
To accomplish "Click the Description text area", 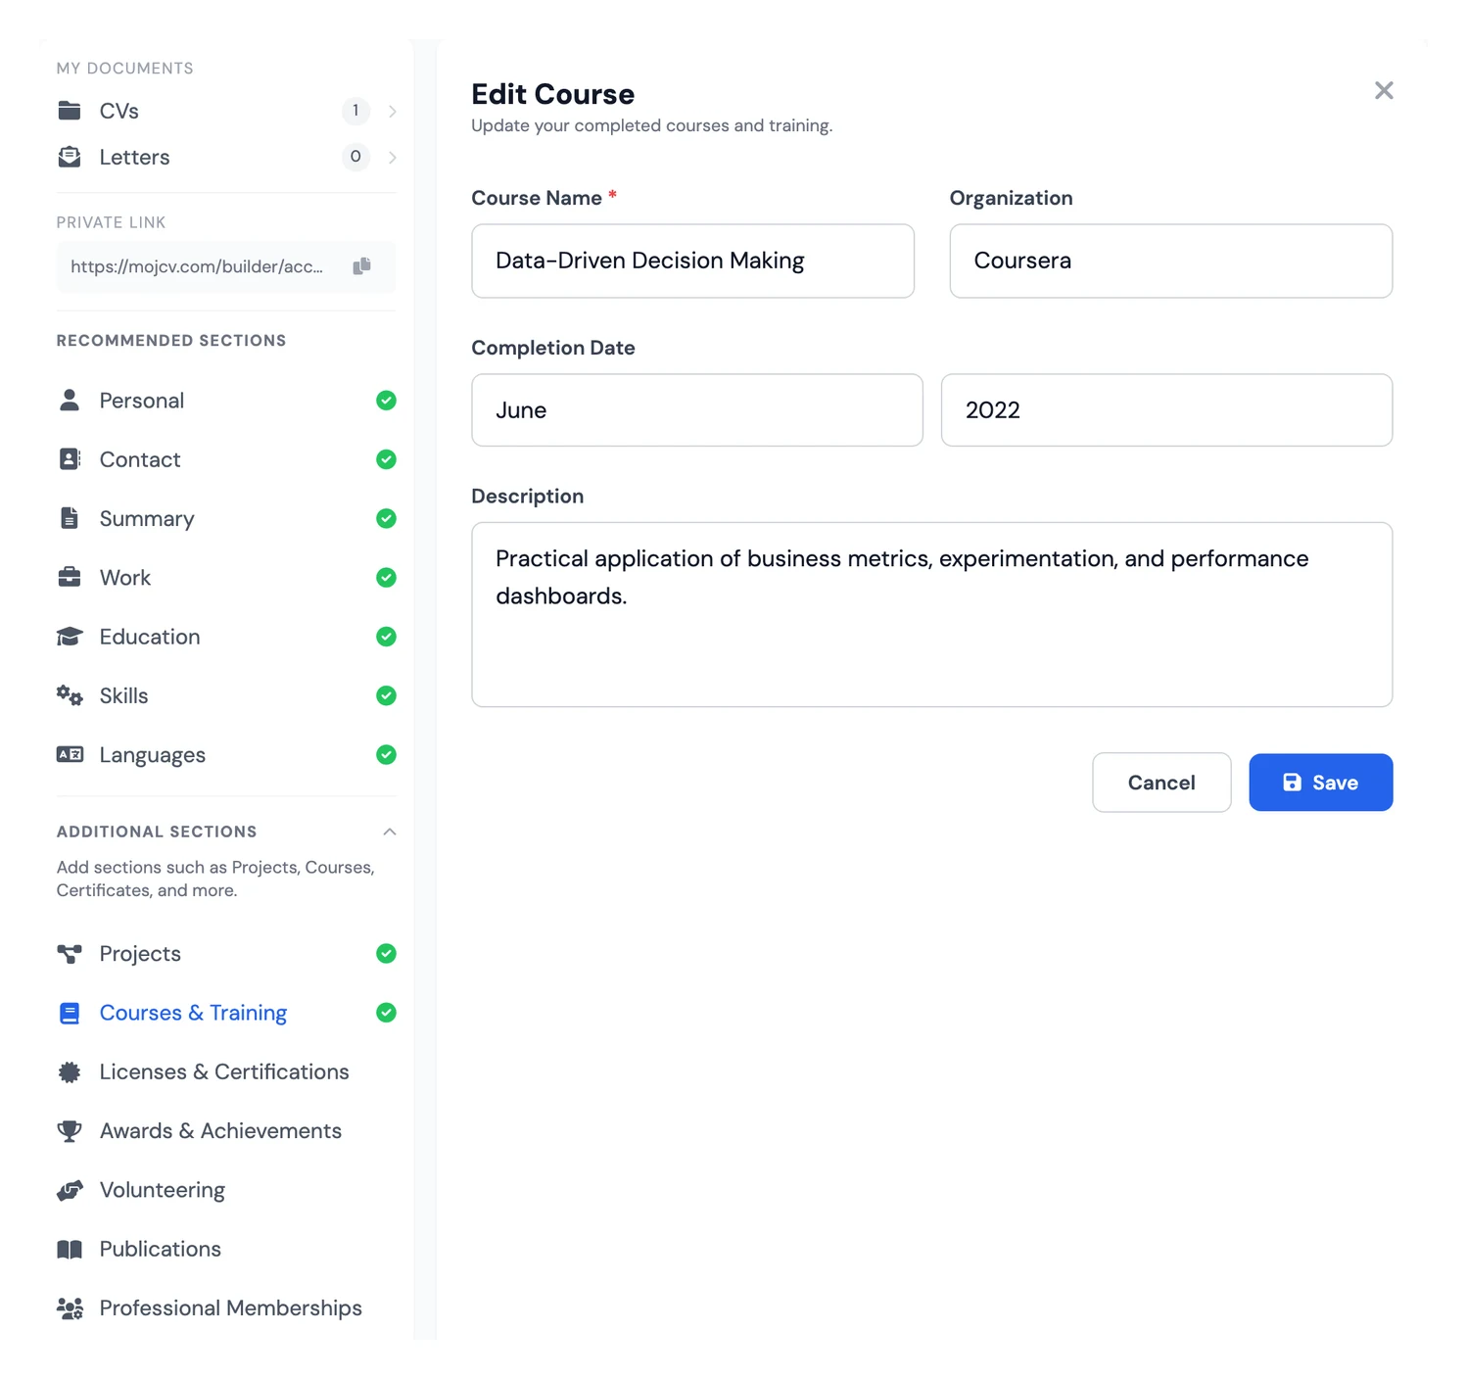I will (932, 615).
